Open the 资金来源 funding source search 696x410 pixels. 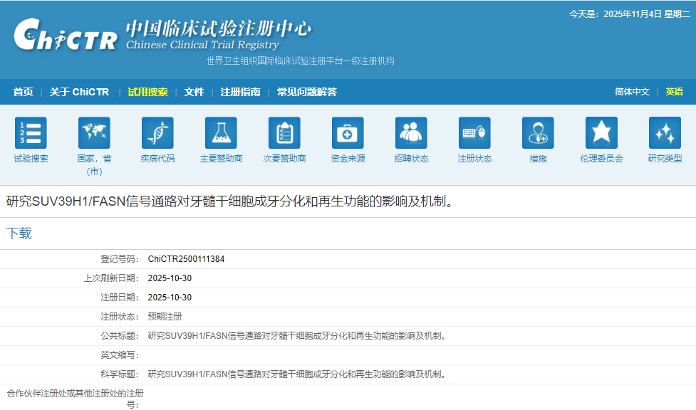[x=348, y=132]
